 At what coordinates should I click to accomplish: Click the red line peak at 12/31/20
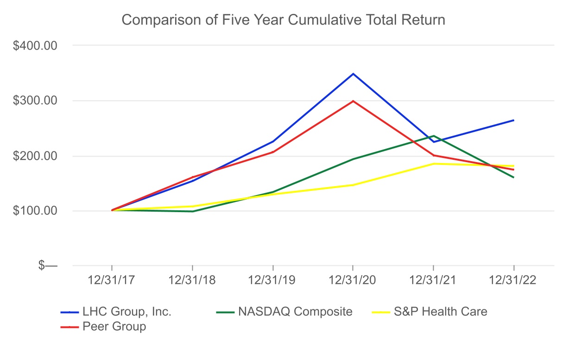click(353, 101)
